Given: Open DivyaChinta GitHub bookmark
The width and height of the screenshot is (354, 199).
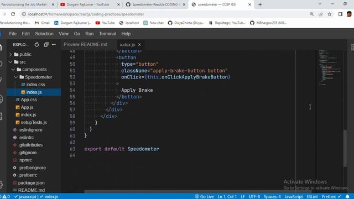Looking at the screenshot, I should coord(186,23).
